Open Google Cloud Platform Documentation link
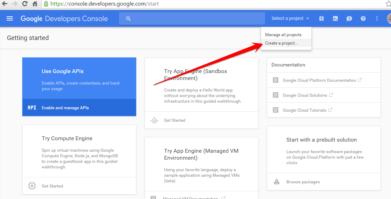 [319, 80]
